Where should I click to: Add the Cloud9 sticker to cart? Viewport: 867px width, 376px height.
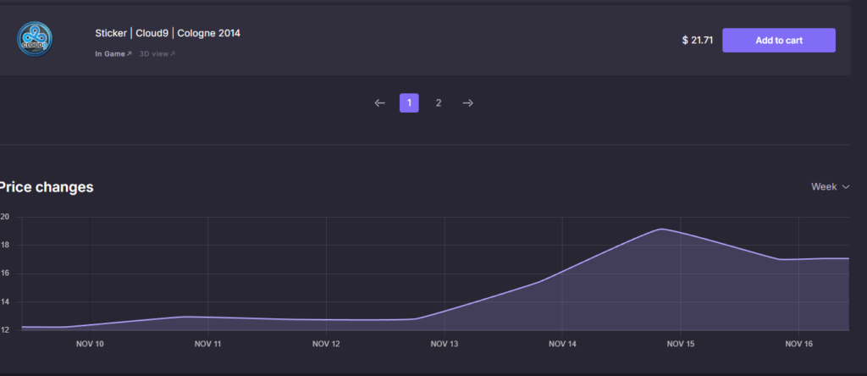click(x=778, y=41)
